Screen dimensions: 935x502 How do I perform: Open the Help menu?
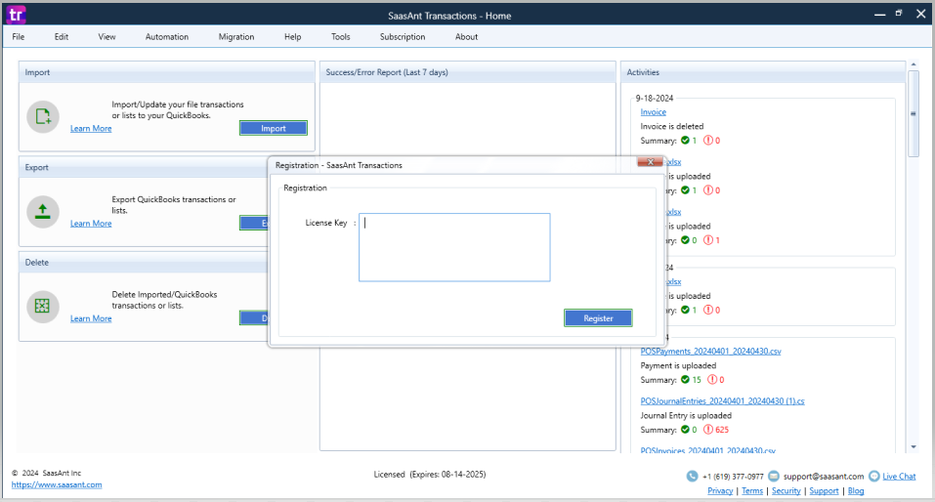[x=293, y=36]
